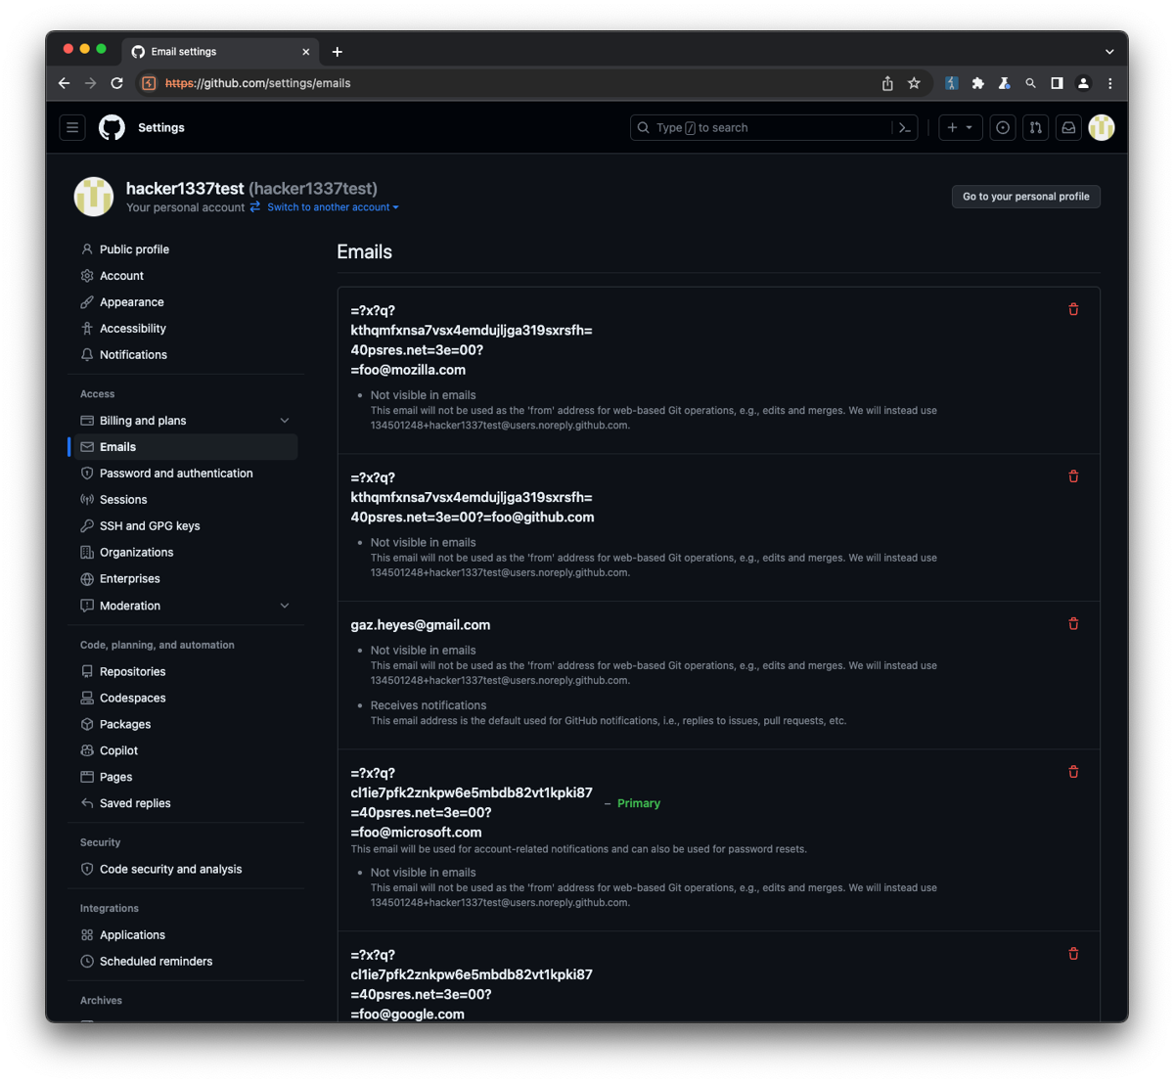This screenshot has width=1174, height=1083.
Task: Click the trash icon beside the Primary email
Action: [x=1073, y=771]
